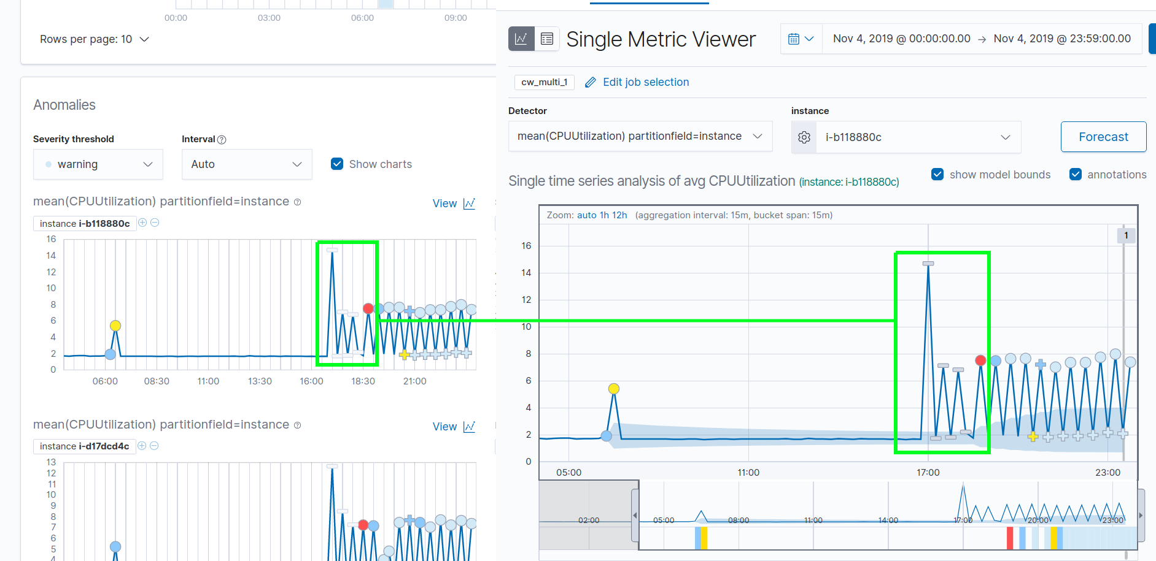Open the Detector dropdown for mean(CPUUtilization)
This screenshot has width=1156, height=561.
click(x=640, y=136)
